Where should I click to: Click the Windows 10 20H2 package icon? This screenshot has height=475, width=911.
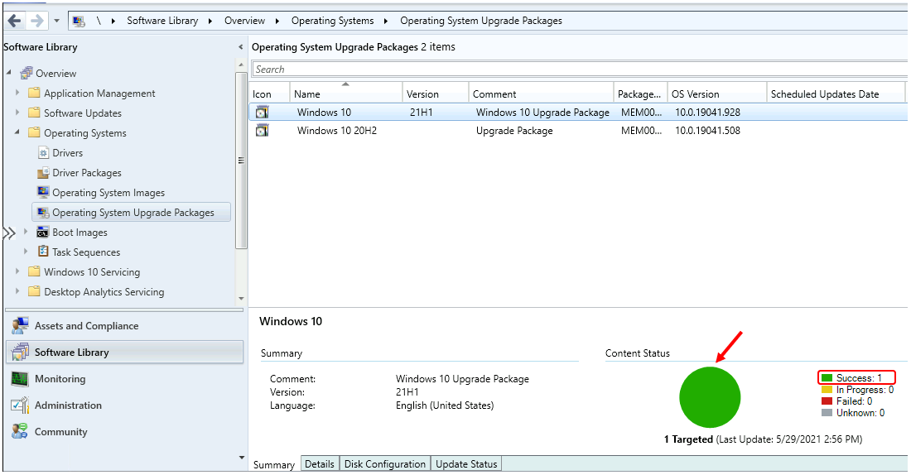point(262,131)
